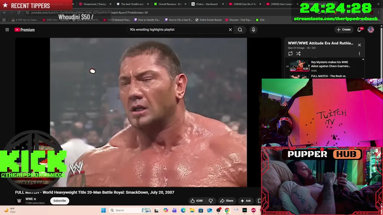Open the Rey Mysterio debut playlist thumbnail
The image size is (383, 215).
(300, 66)
